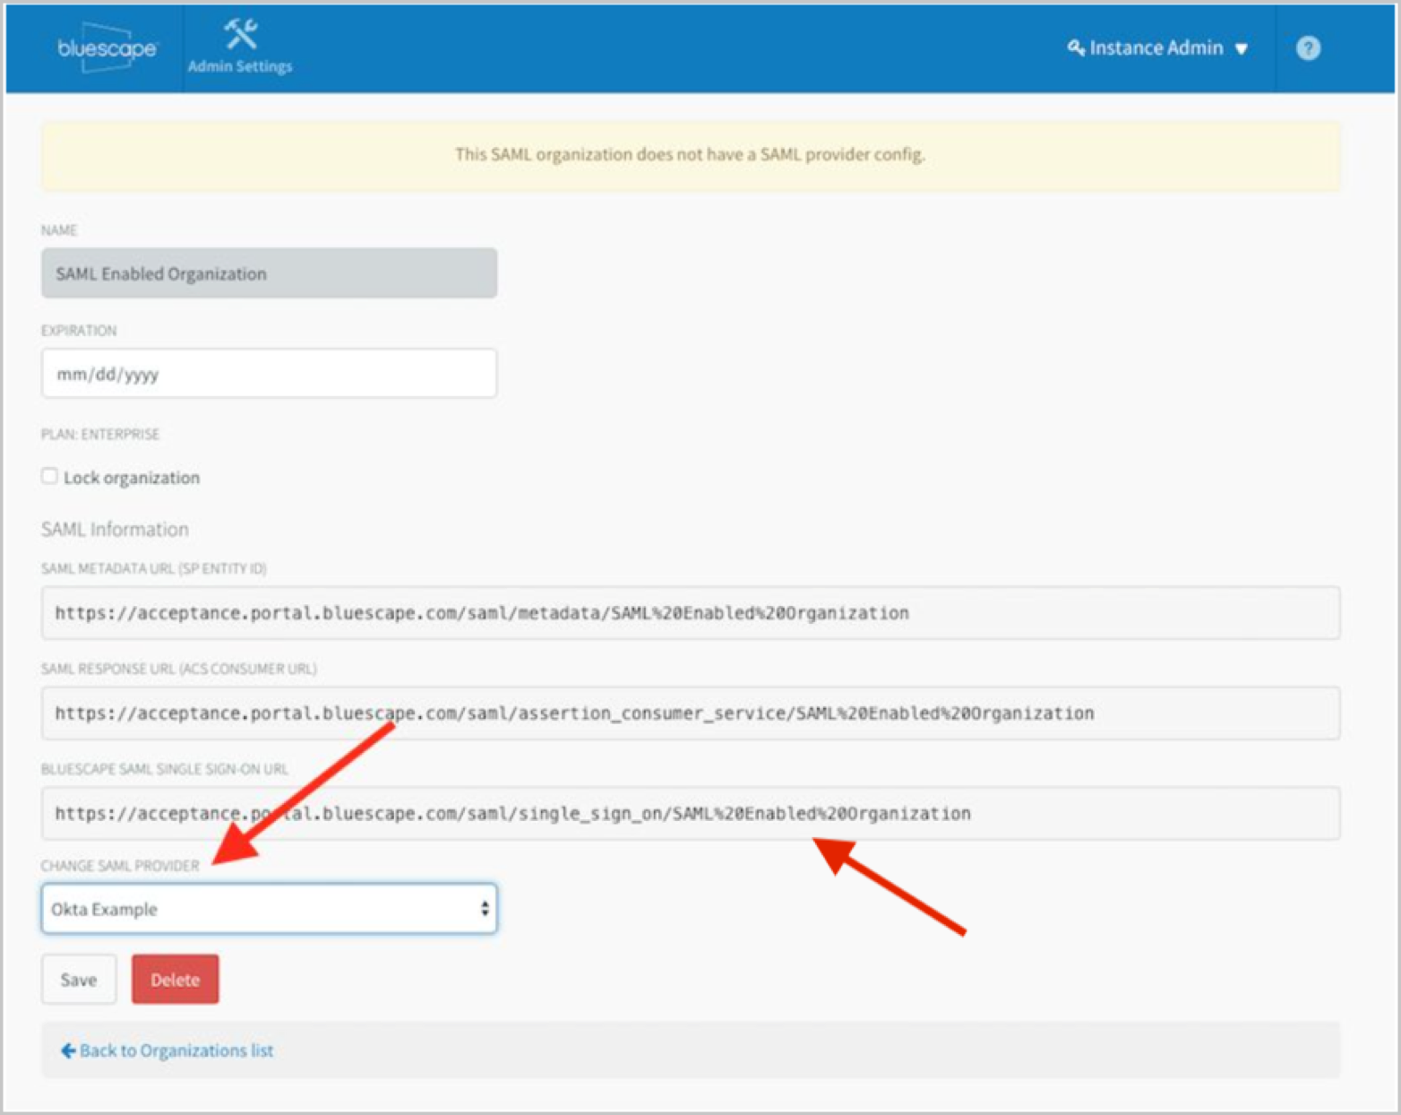Click the back arrow icon near Organizations list
This screenshot has width=1401, height=1115.
coord(67,1050)
